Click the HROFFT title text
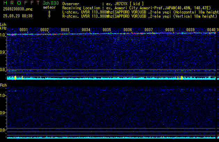The width and height of the screenshot is (219, 142). 20,3
